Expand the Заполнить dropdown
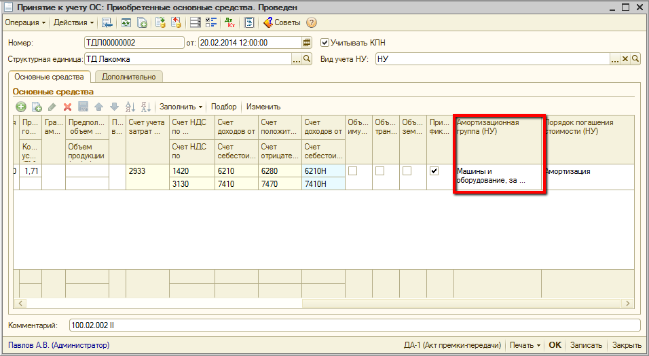 coord(181,107)
